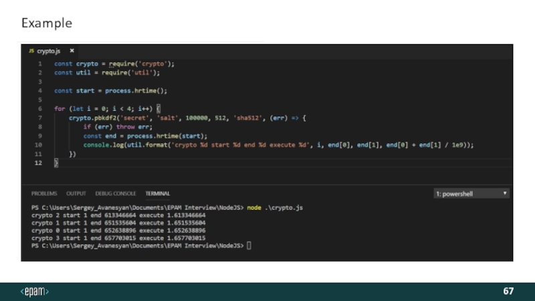Screen dimensions: 535x301
Task: Click the console.log statement on line 10
Action: (x=105, y=144)
